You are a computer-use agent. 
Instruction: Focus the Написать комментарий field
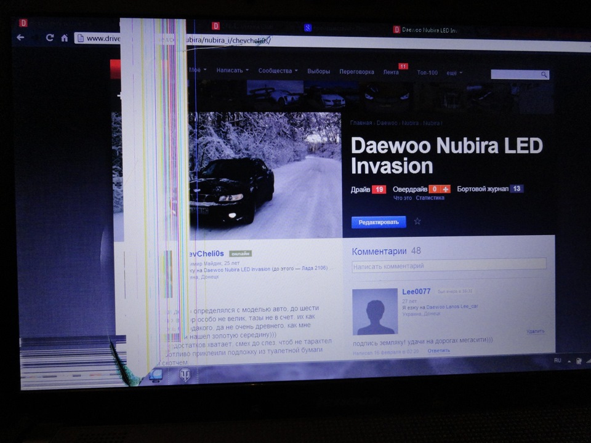point(449,266)
